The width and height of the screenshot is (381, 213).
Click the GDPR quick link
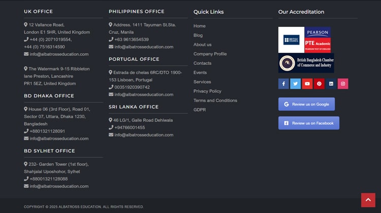200,110
